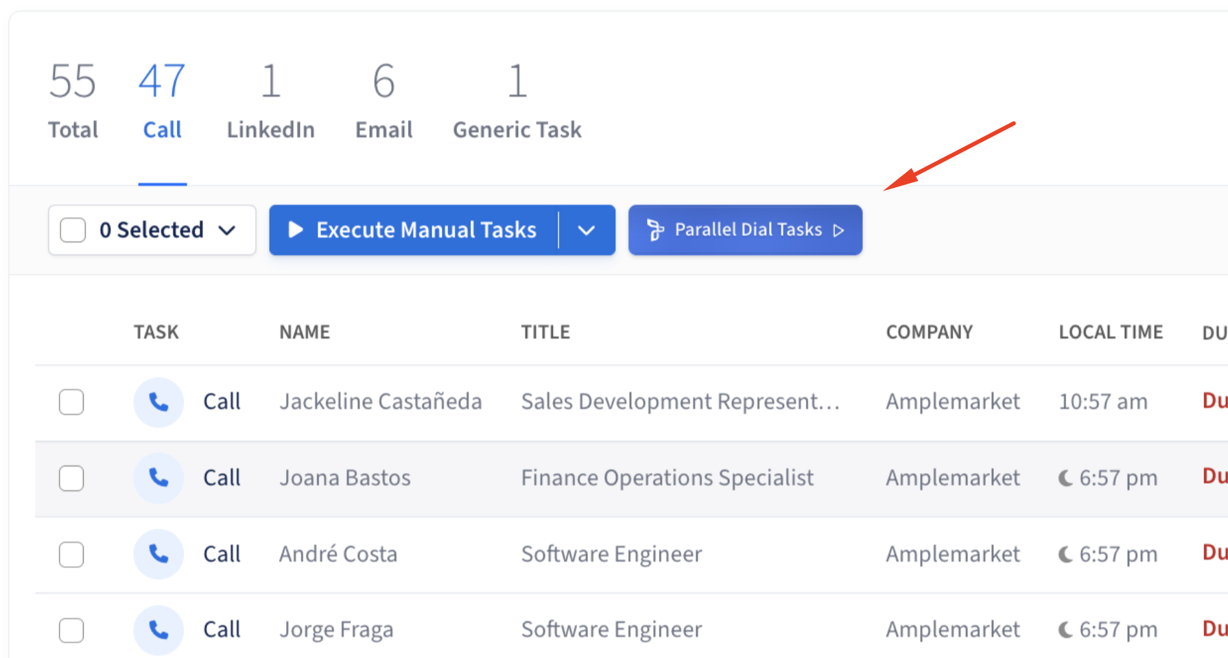Expand the 0 Selected dropdown chevron
Viewport: 1228px width, 658px height.
coord(227,230)
